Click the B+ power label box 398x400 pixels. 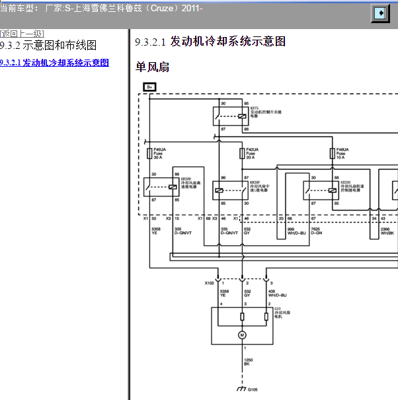click(149, 87)
